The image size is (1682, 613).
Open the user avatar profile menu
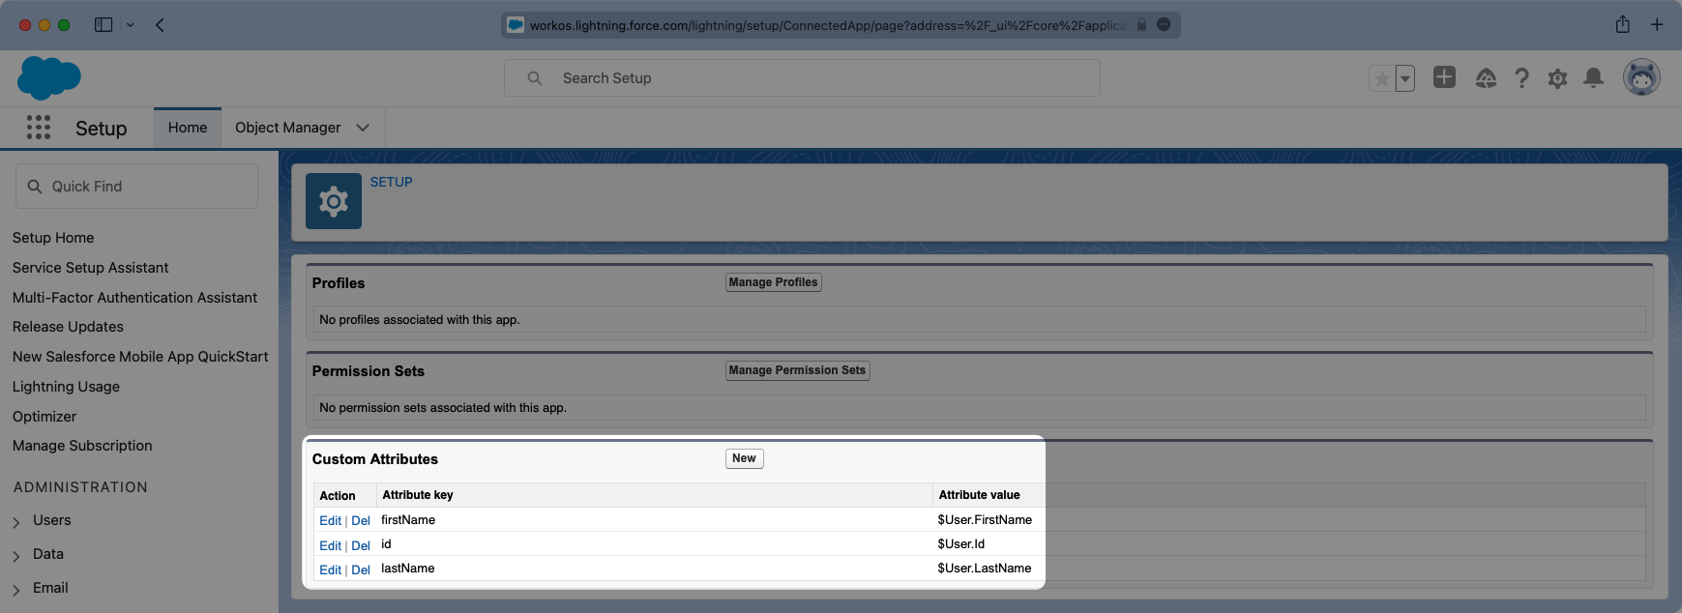pyautogui.click(x=1641, y=77)
